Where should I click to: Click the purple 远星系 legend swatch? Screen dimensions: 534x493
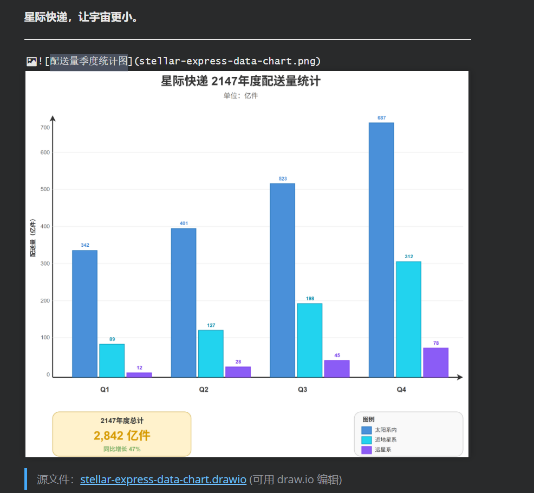(367, 450)
